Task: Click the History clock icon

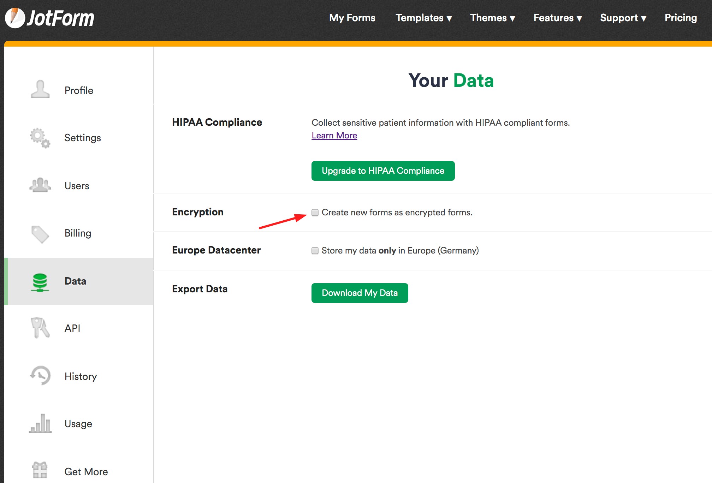Action: tap(40, 376)
